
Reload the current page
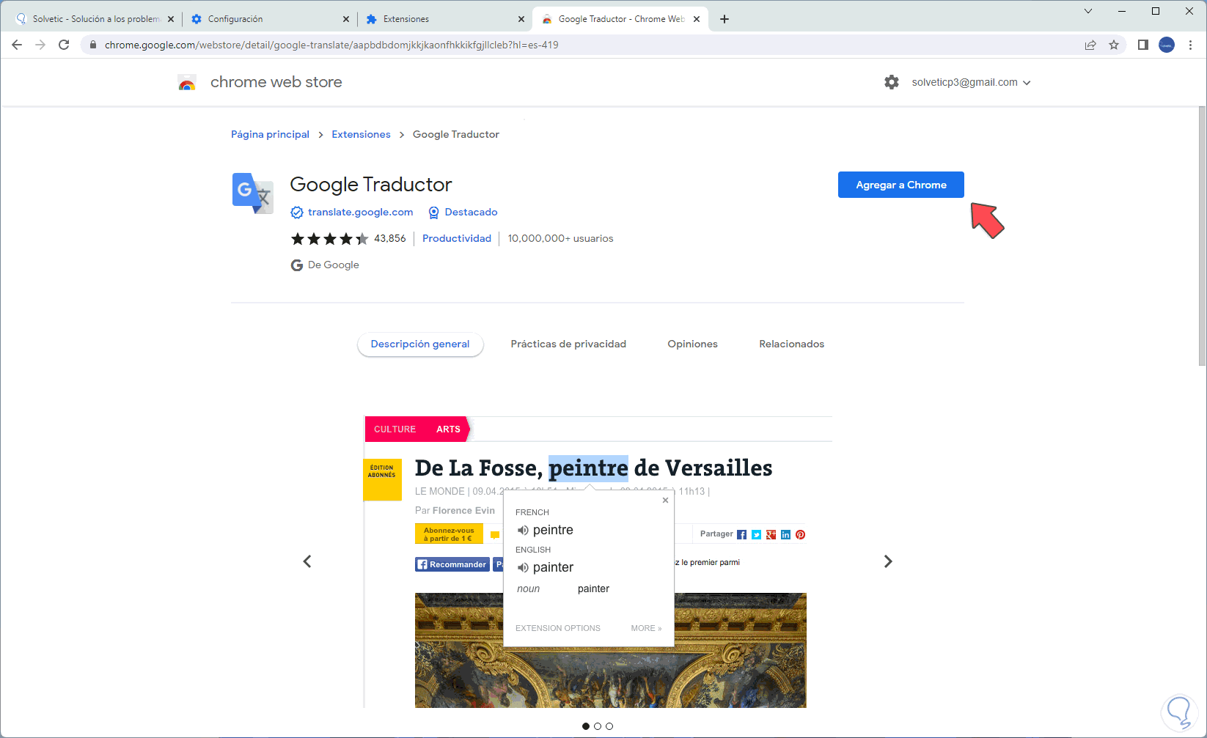[x=64, y=45]
